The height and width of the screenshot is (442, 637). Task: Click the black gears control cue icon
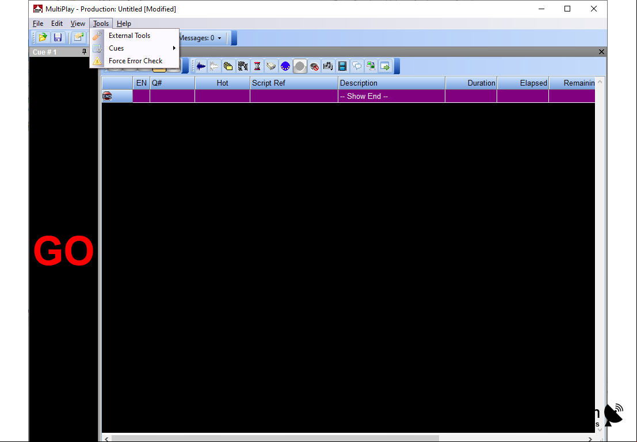coord(243,66)
